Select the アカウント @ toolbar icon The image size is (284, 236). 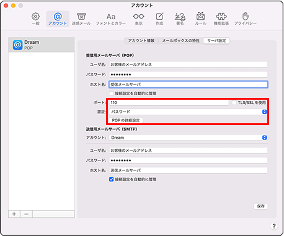pos(58,16)
